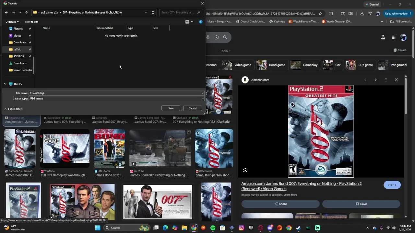415x233 pixels.
Task: Open the Watch Batman bookmark
Action: tap(303, 22)
